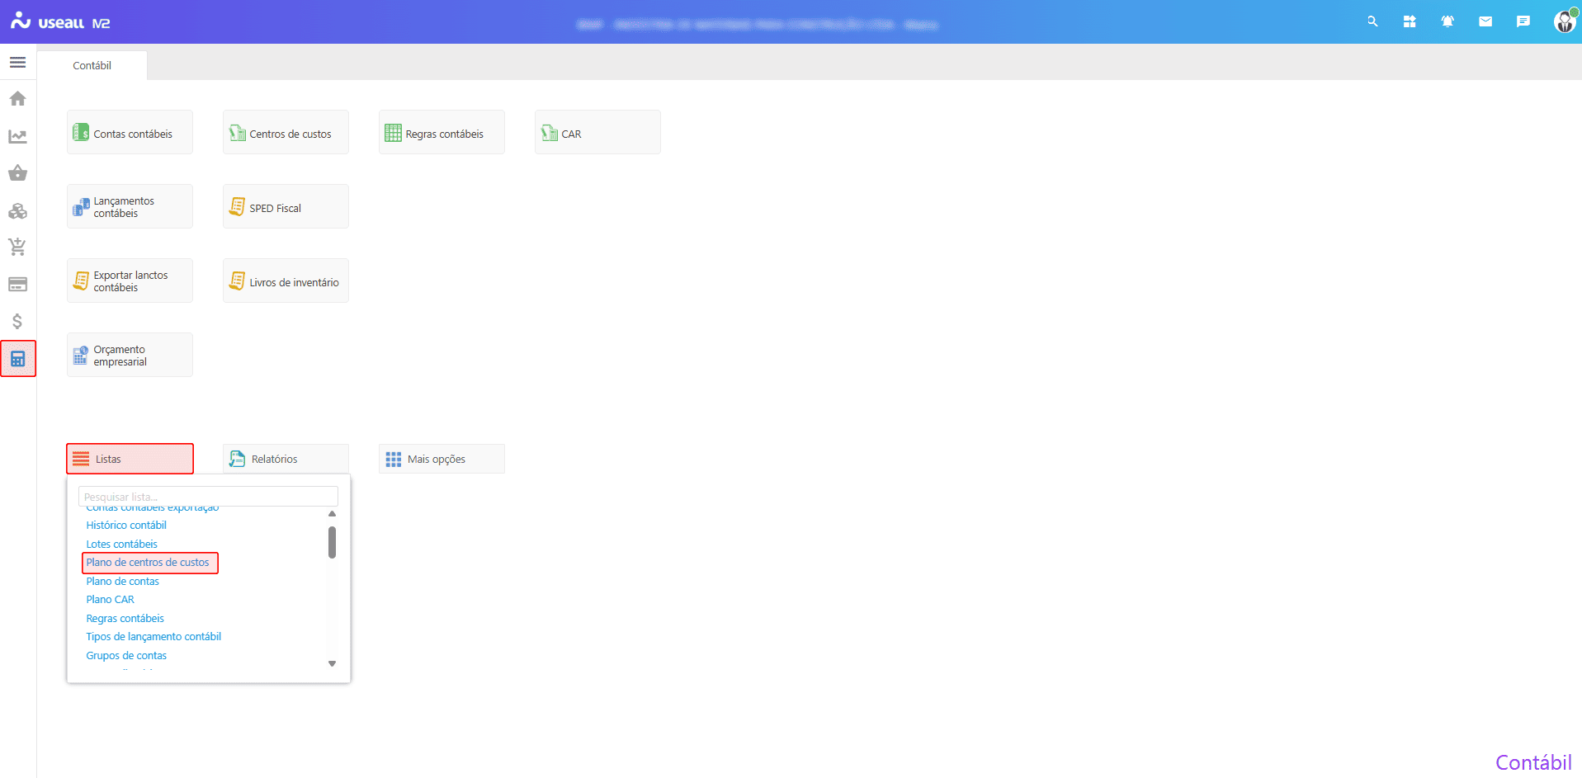The width and height of the screenshot is (1582, 778).
Task: Go to Home via sidebar house icon
Action: [x=17, y=99]
